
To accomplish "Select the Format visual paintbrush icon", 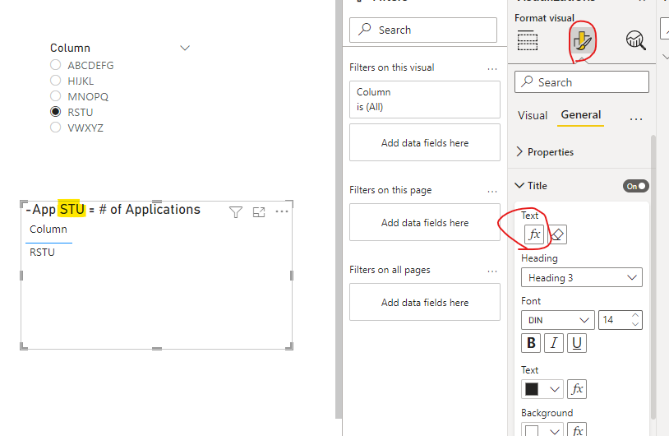I will pos(582,41).
